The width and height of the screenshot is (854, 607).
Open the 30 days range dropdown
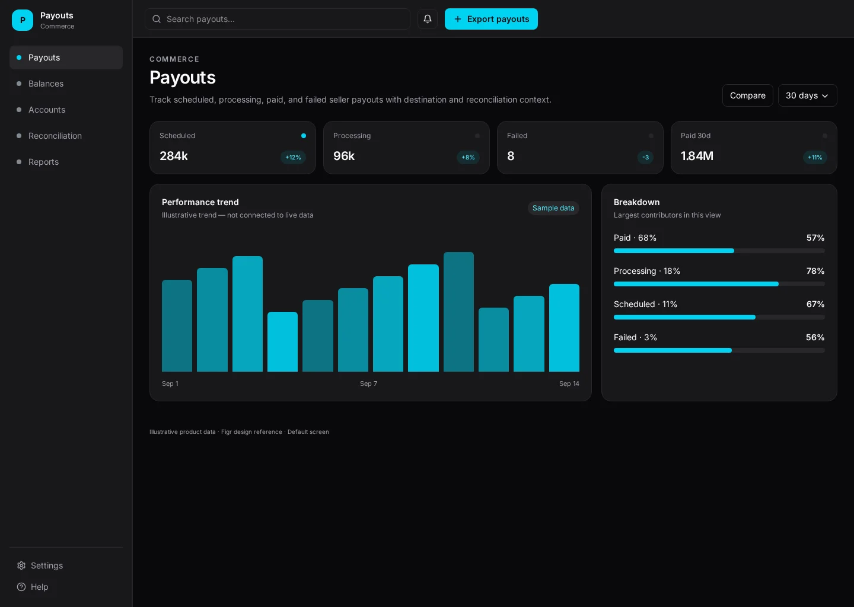807,95
